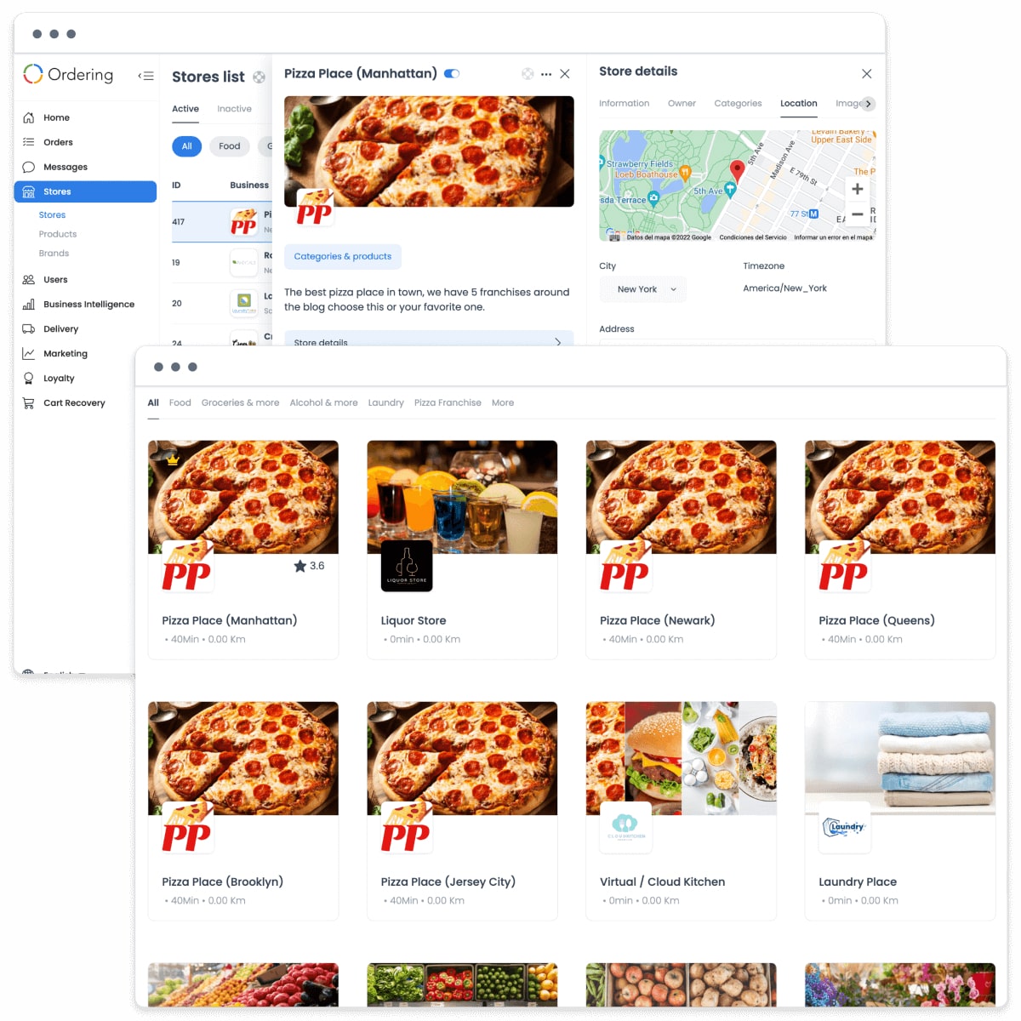
Task: Click the round icon beside the three-dot menu
Action: (528, 74)
